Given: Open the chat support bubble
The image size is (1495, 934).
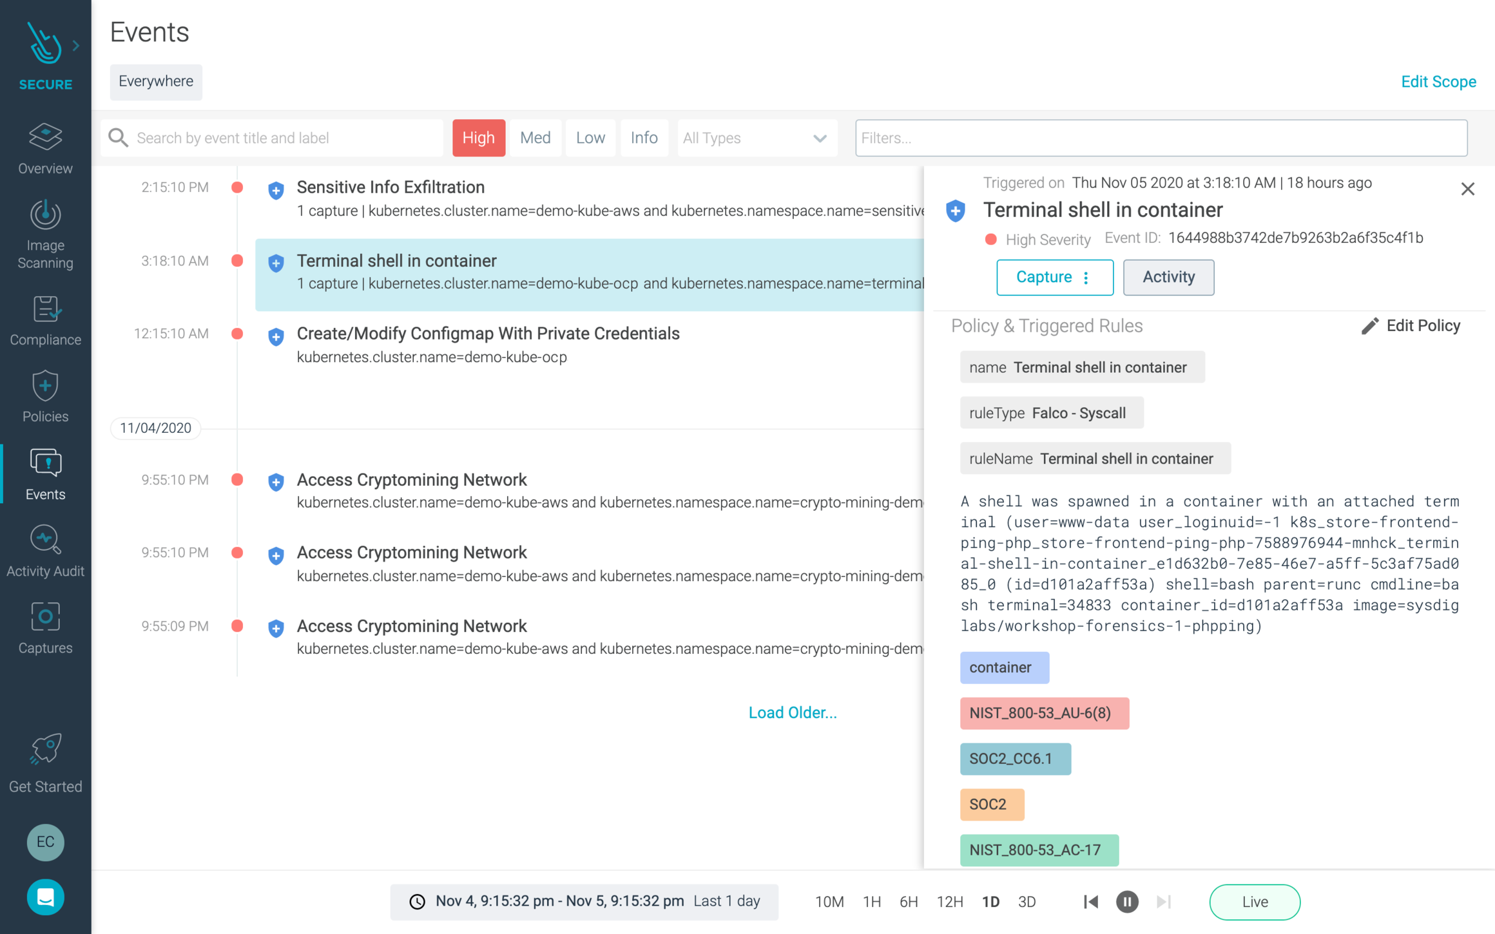Looking at the screenshot, I should [x=45, y=897].
